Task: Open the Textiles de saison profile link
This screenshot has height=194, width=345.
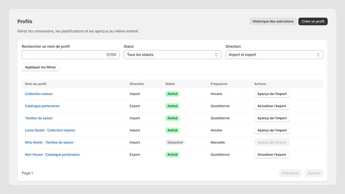Action: click(x=39, y=118)
